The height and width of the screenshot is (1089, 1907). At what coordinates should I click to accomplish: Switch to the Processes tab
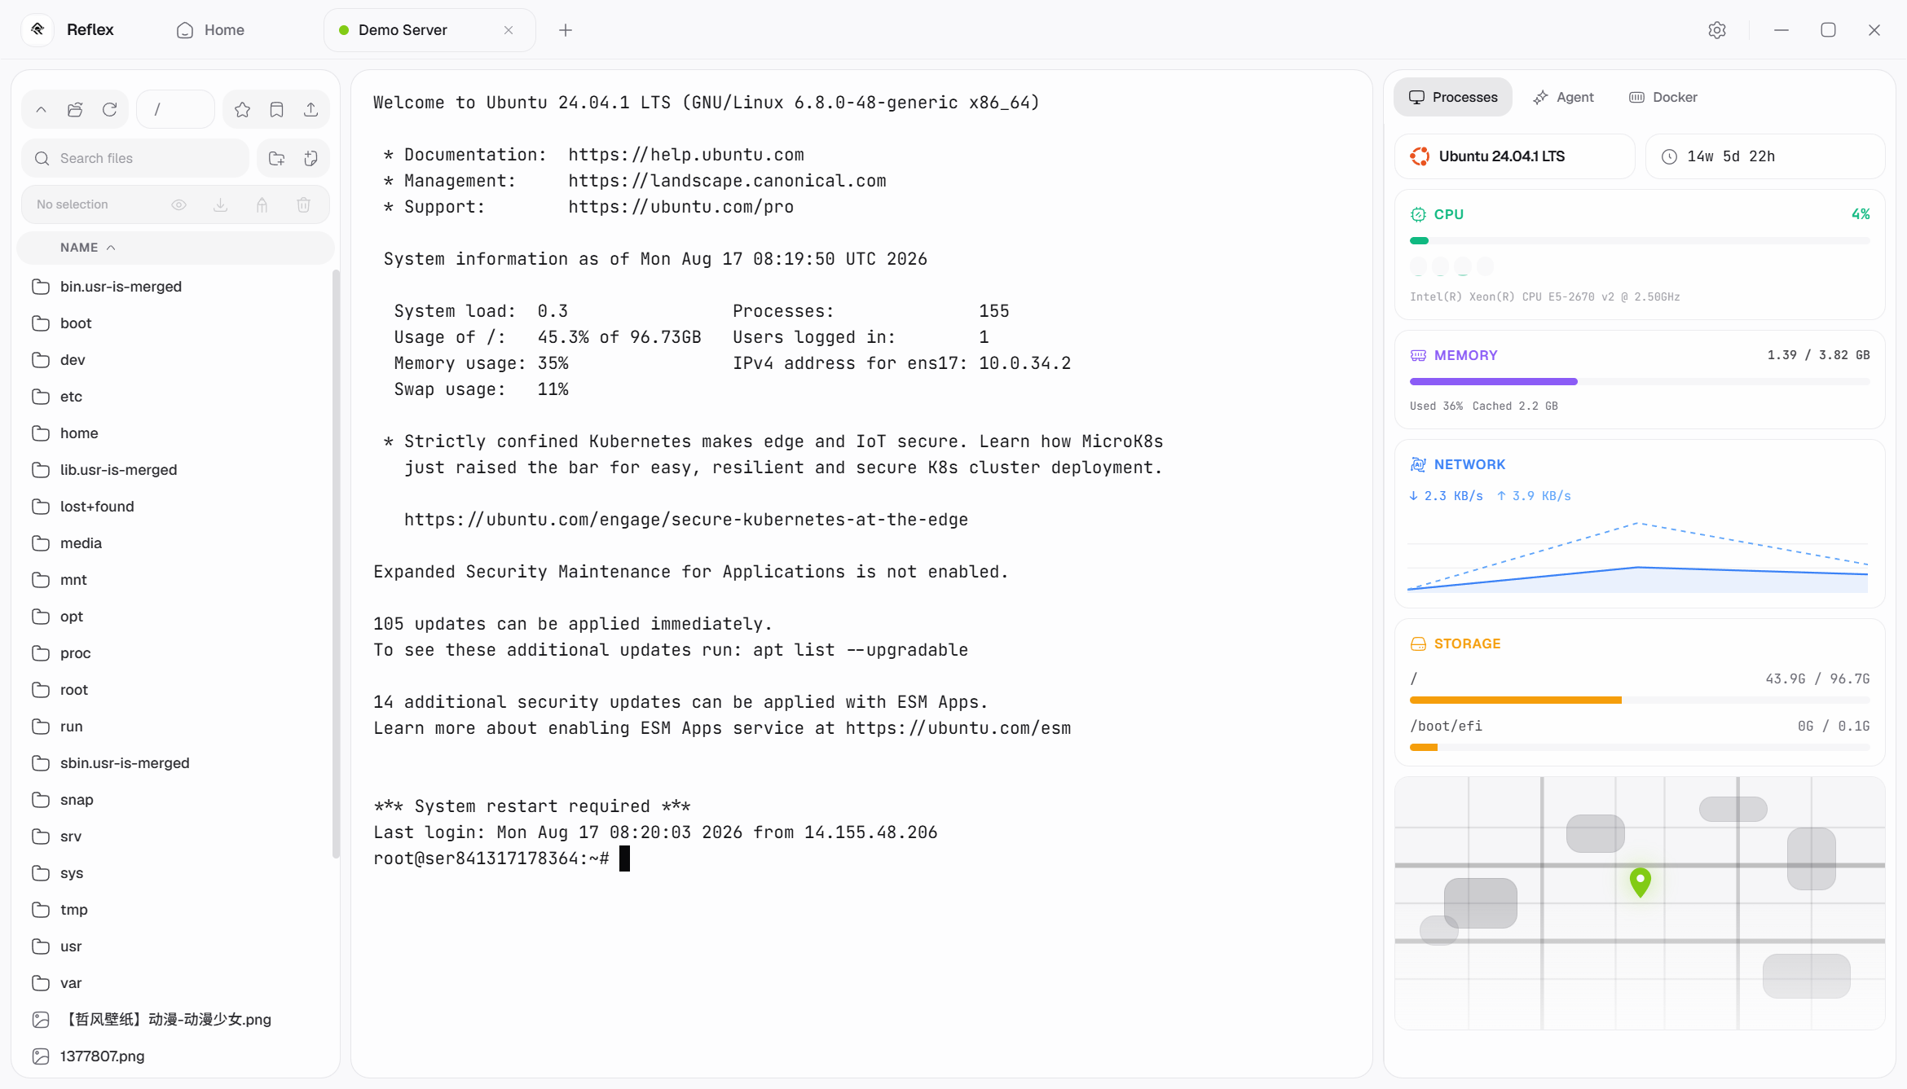1453,97
